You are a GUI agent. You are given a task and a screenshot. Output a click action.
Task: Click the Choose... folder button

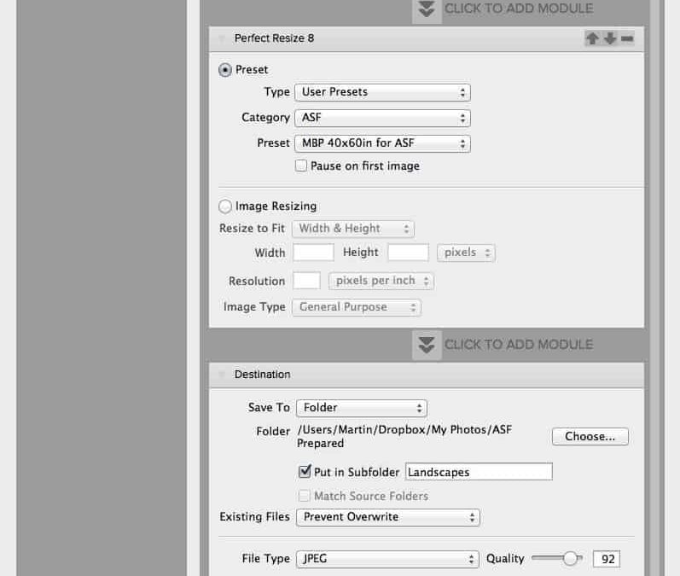tap(590, 437)
